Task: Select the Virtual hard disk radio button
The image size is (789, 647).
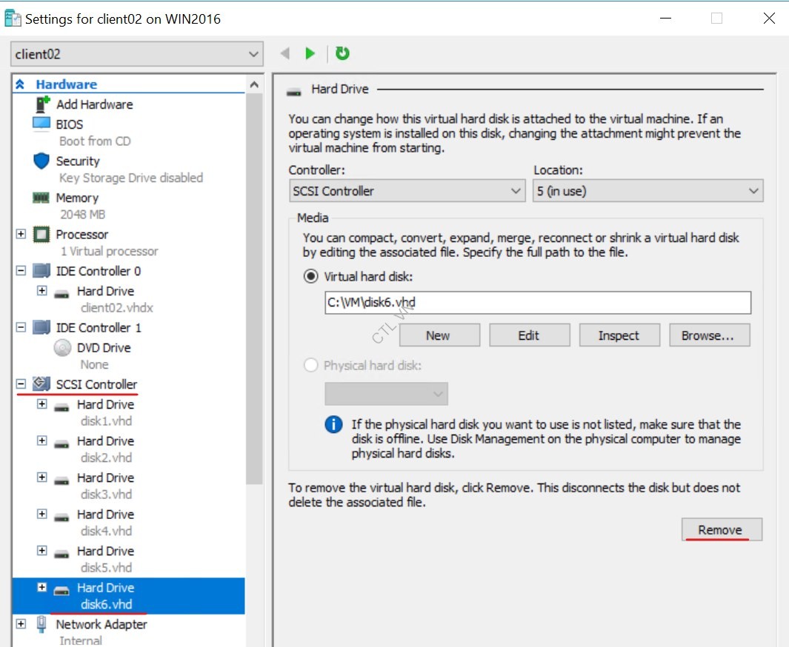Action: (x=311, y=277)
